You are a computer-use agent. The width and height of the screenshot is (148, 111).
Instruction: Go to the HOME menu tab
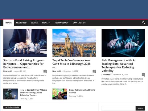coord(9,23)
